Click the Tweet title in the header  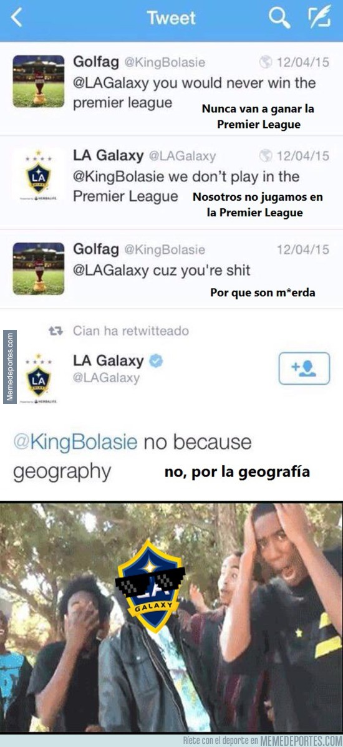tap(171, 18)
